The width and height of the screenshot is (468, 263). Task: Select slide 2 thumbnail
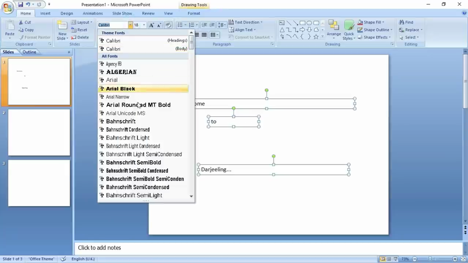[x=39, y=132]
